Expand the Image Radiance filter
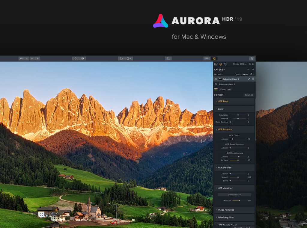 (x=226, y=210)
